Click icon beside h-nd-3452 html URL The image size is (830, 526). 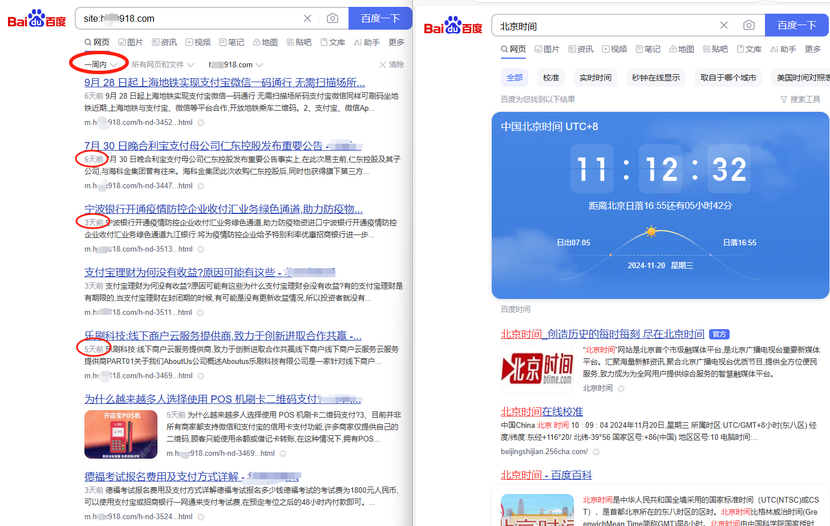coord(201,123)
